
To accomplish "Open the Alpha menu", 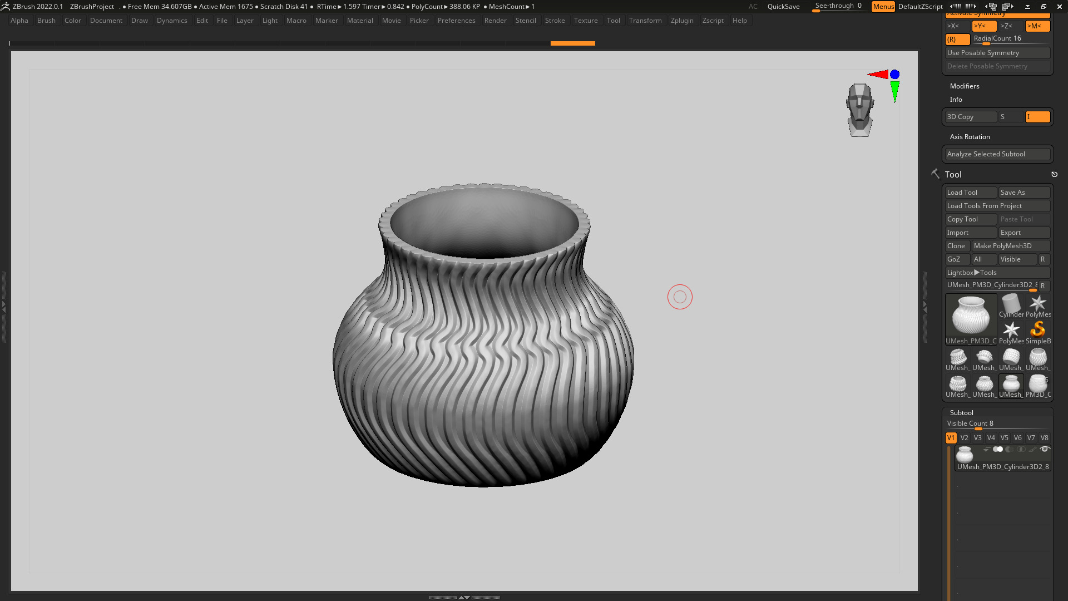I will [19, 21].
